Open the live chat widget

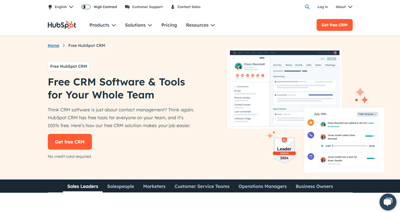388,202
